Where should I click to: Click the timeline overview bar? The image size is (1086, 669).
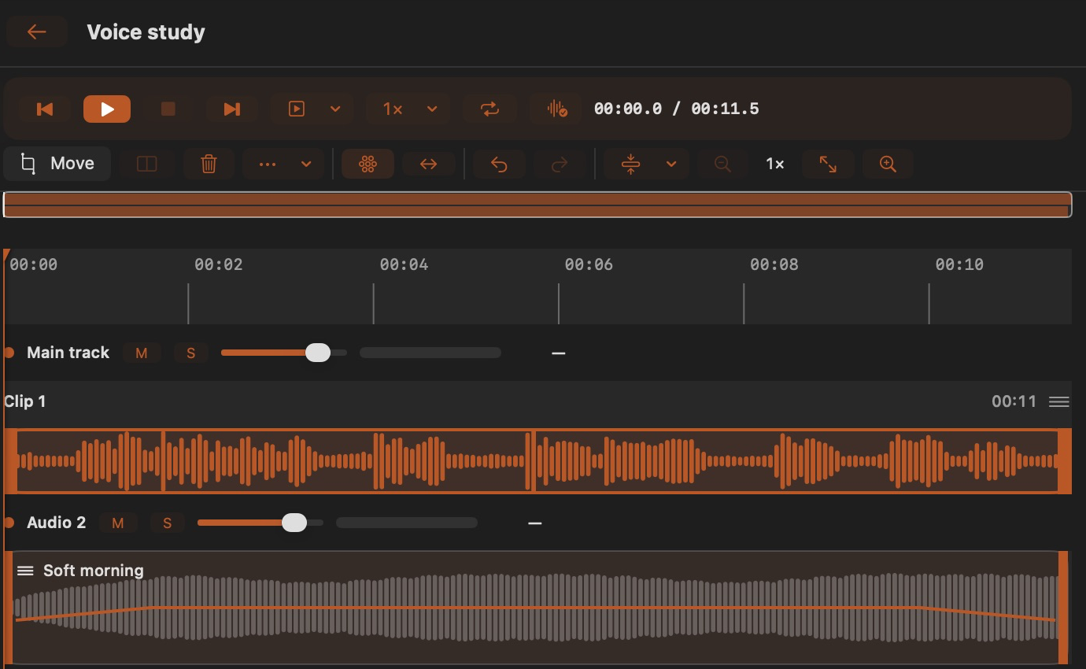(x=537, y=205)
